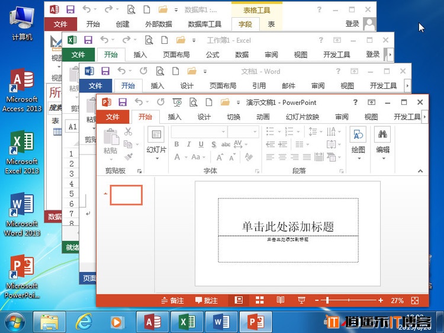Open Customize Quick Access Toolbar dropdown in PowerPoint
Screen dimensions: 444x333
click(239, 103)
